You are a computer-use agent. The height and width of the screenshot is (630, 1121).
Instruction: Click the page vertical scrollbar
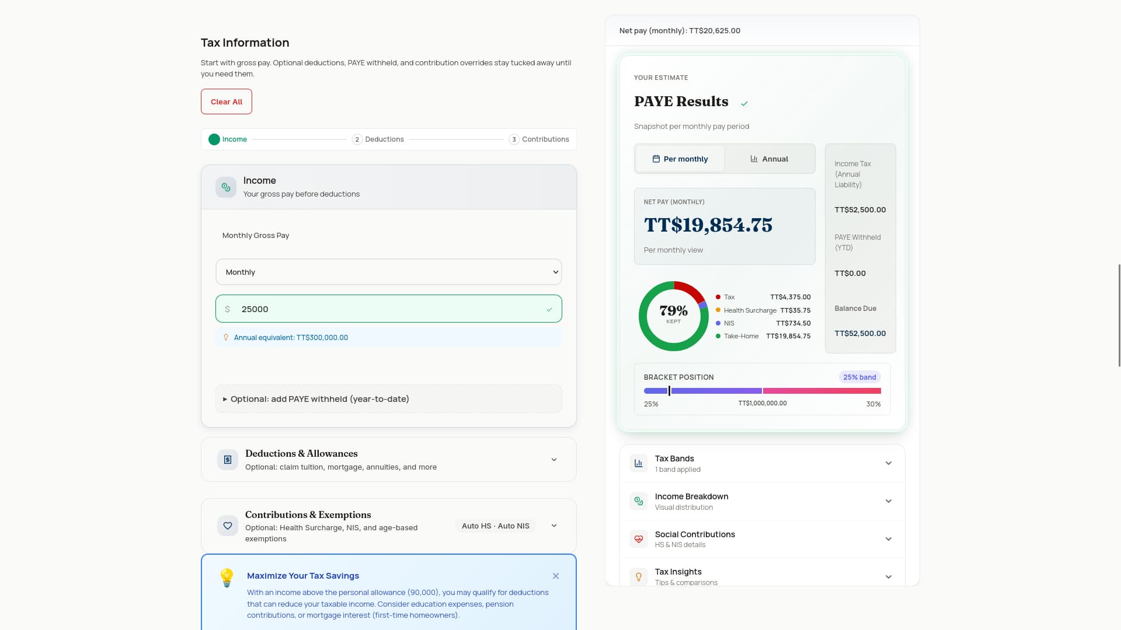(1119, 315)
